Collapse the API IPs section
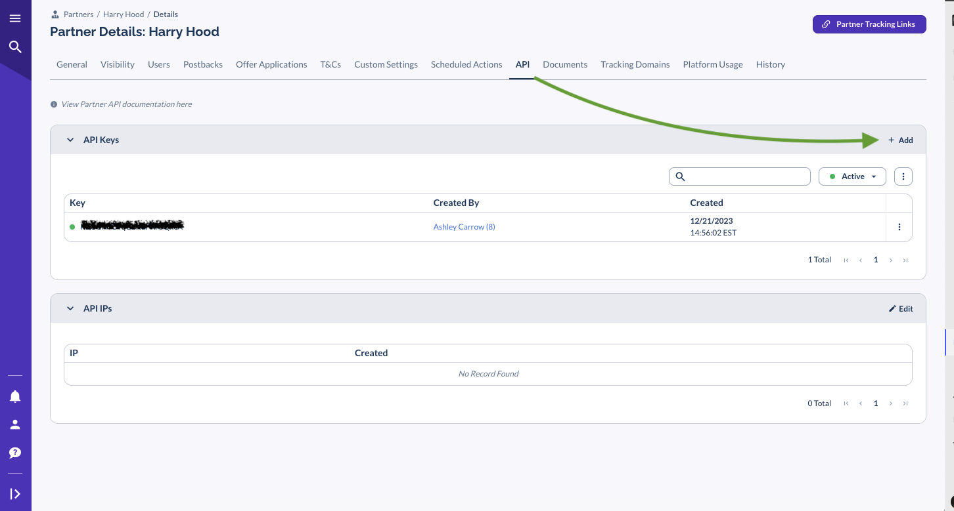The image size is (954, 511). coord(70,308)
